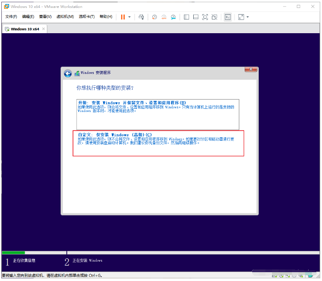Click the revert to snapshot icon
322x281 pixels.
click(164, 17)
